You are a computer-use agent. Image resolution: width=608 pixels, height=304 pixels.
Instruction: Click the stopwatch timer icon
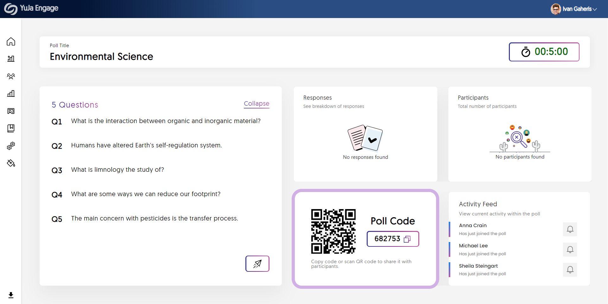click(526, 52)
